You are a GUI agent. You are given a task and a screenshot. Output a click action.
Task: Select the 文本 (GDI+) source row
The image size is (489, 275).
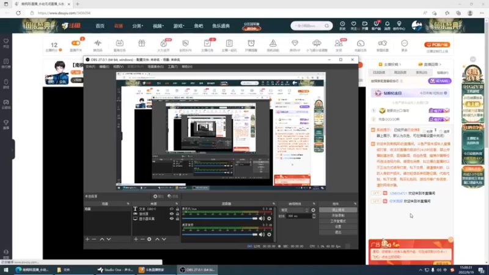pyautogui.click(x=156, y=209)
